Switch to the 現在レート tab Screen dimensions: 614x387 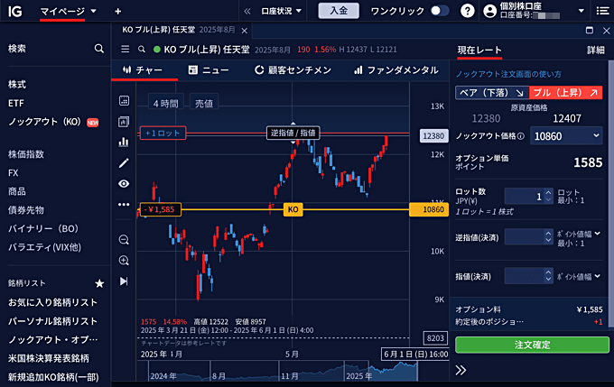point(479,51)
